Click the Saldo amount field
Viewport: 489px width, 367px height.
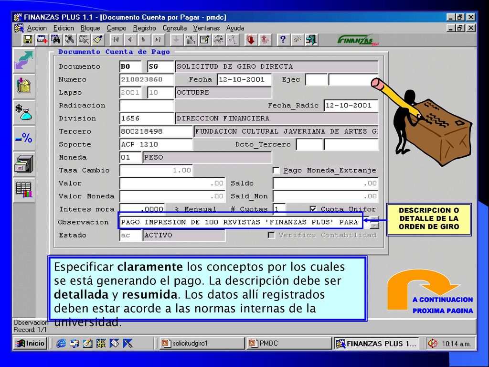[326, 183]
